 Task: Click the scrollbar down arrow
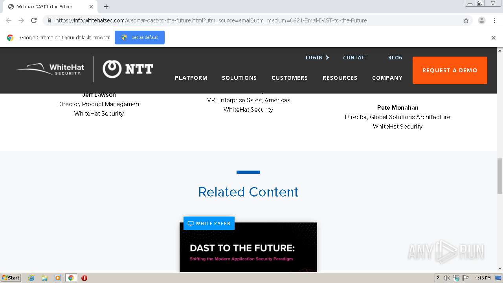500,269
